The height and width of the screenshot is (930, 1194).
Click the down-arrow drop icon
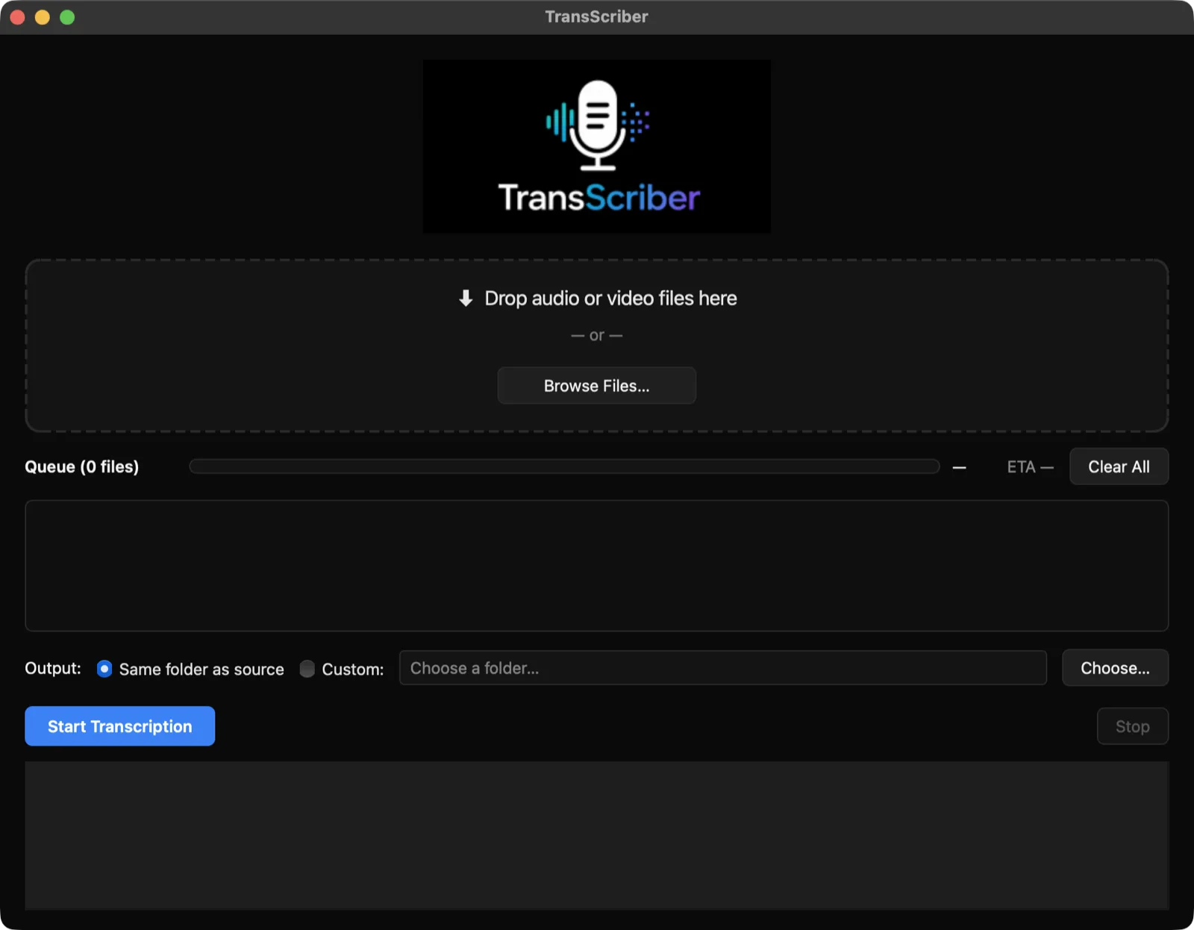[466, 299]
